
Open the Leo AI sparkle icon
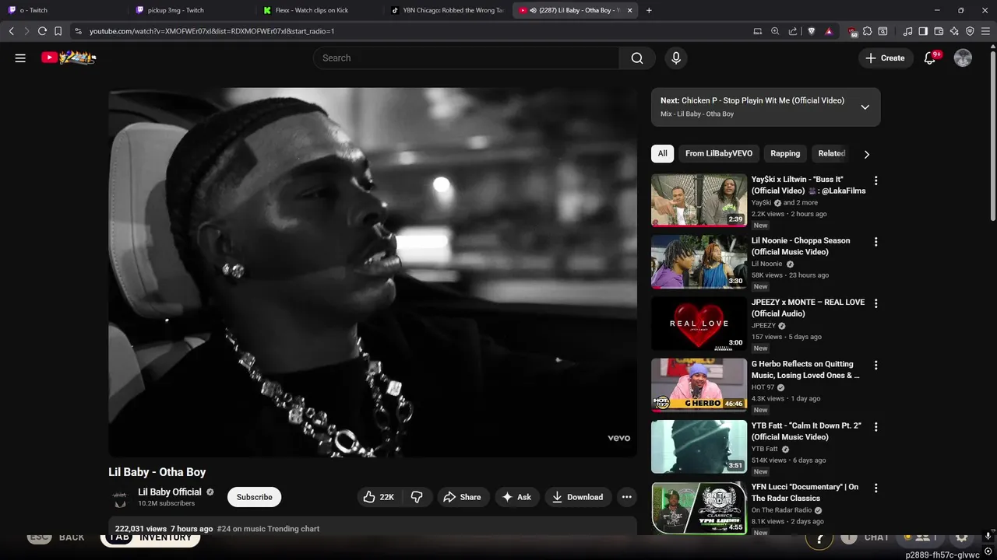(954, 31)
